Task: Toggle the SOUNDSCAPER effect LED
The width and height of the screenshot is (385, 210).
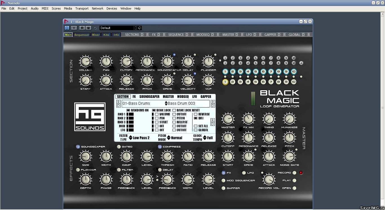Action: (78, 147)
